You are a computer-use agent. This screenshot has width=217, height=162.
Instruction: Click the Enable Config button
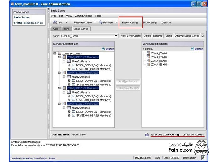130,23
